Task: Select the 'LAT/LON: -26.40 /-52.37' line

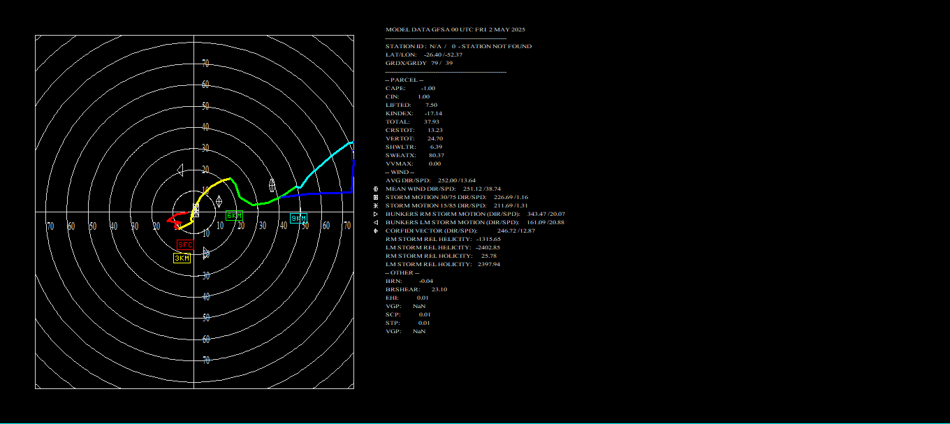Action: [x=424, y=54]
